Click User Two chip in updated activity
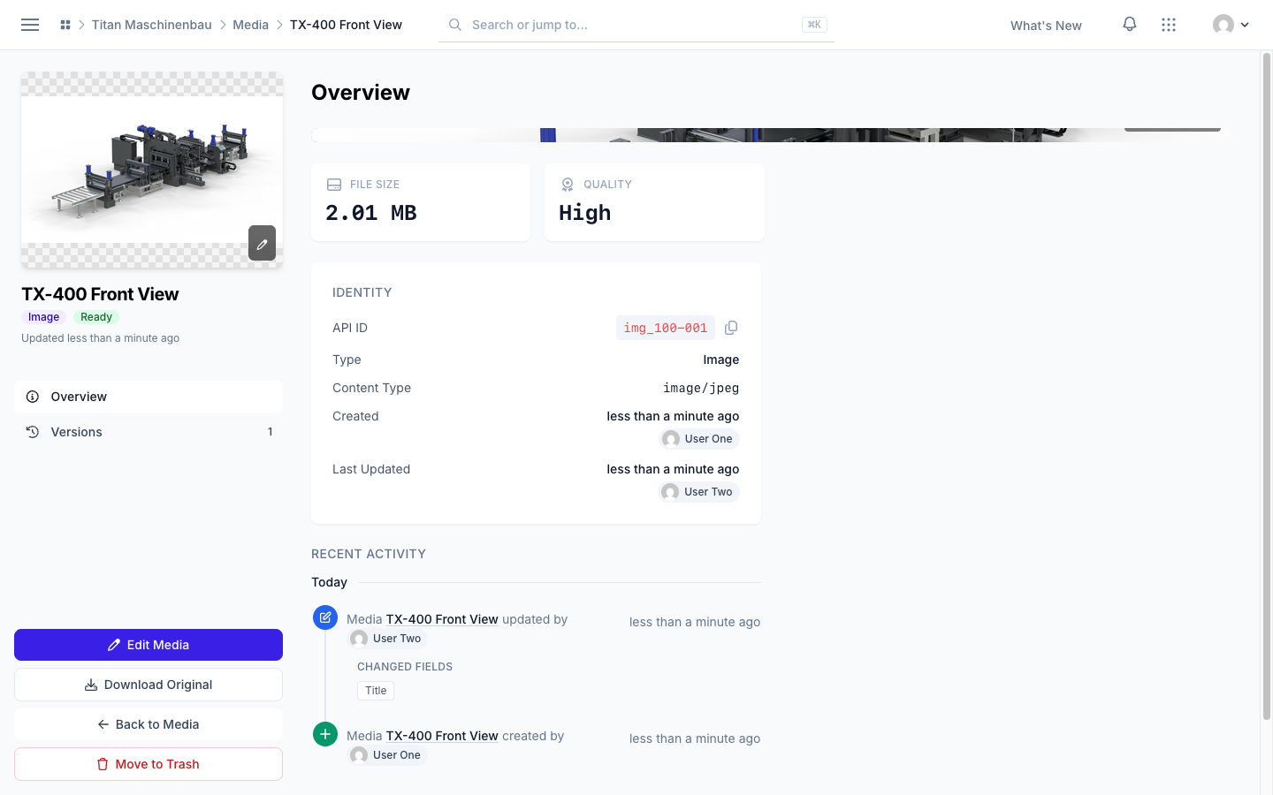The width and height of the screenshot is (1273, 795). [x=387, y=639]
